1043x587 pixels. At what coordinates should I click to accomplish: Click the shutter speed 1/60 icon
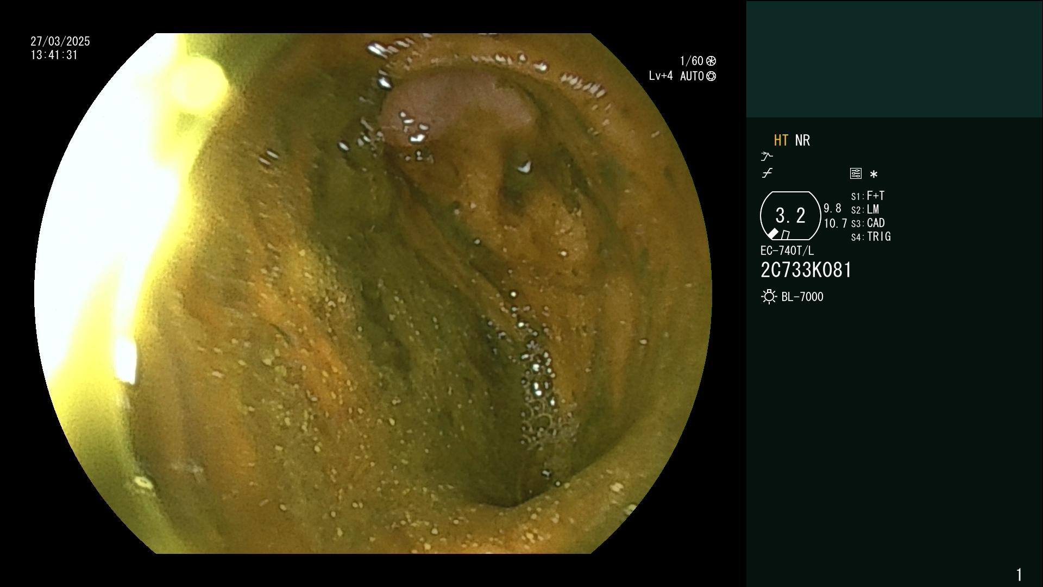point(711,61)
